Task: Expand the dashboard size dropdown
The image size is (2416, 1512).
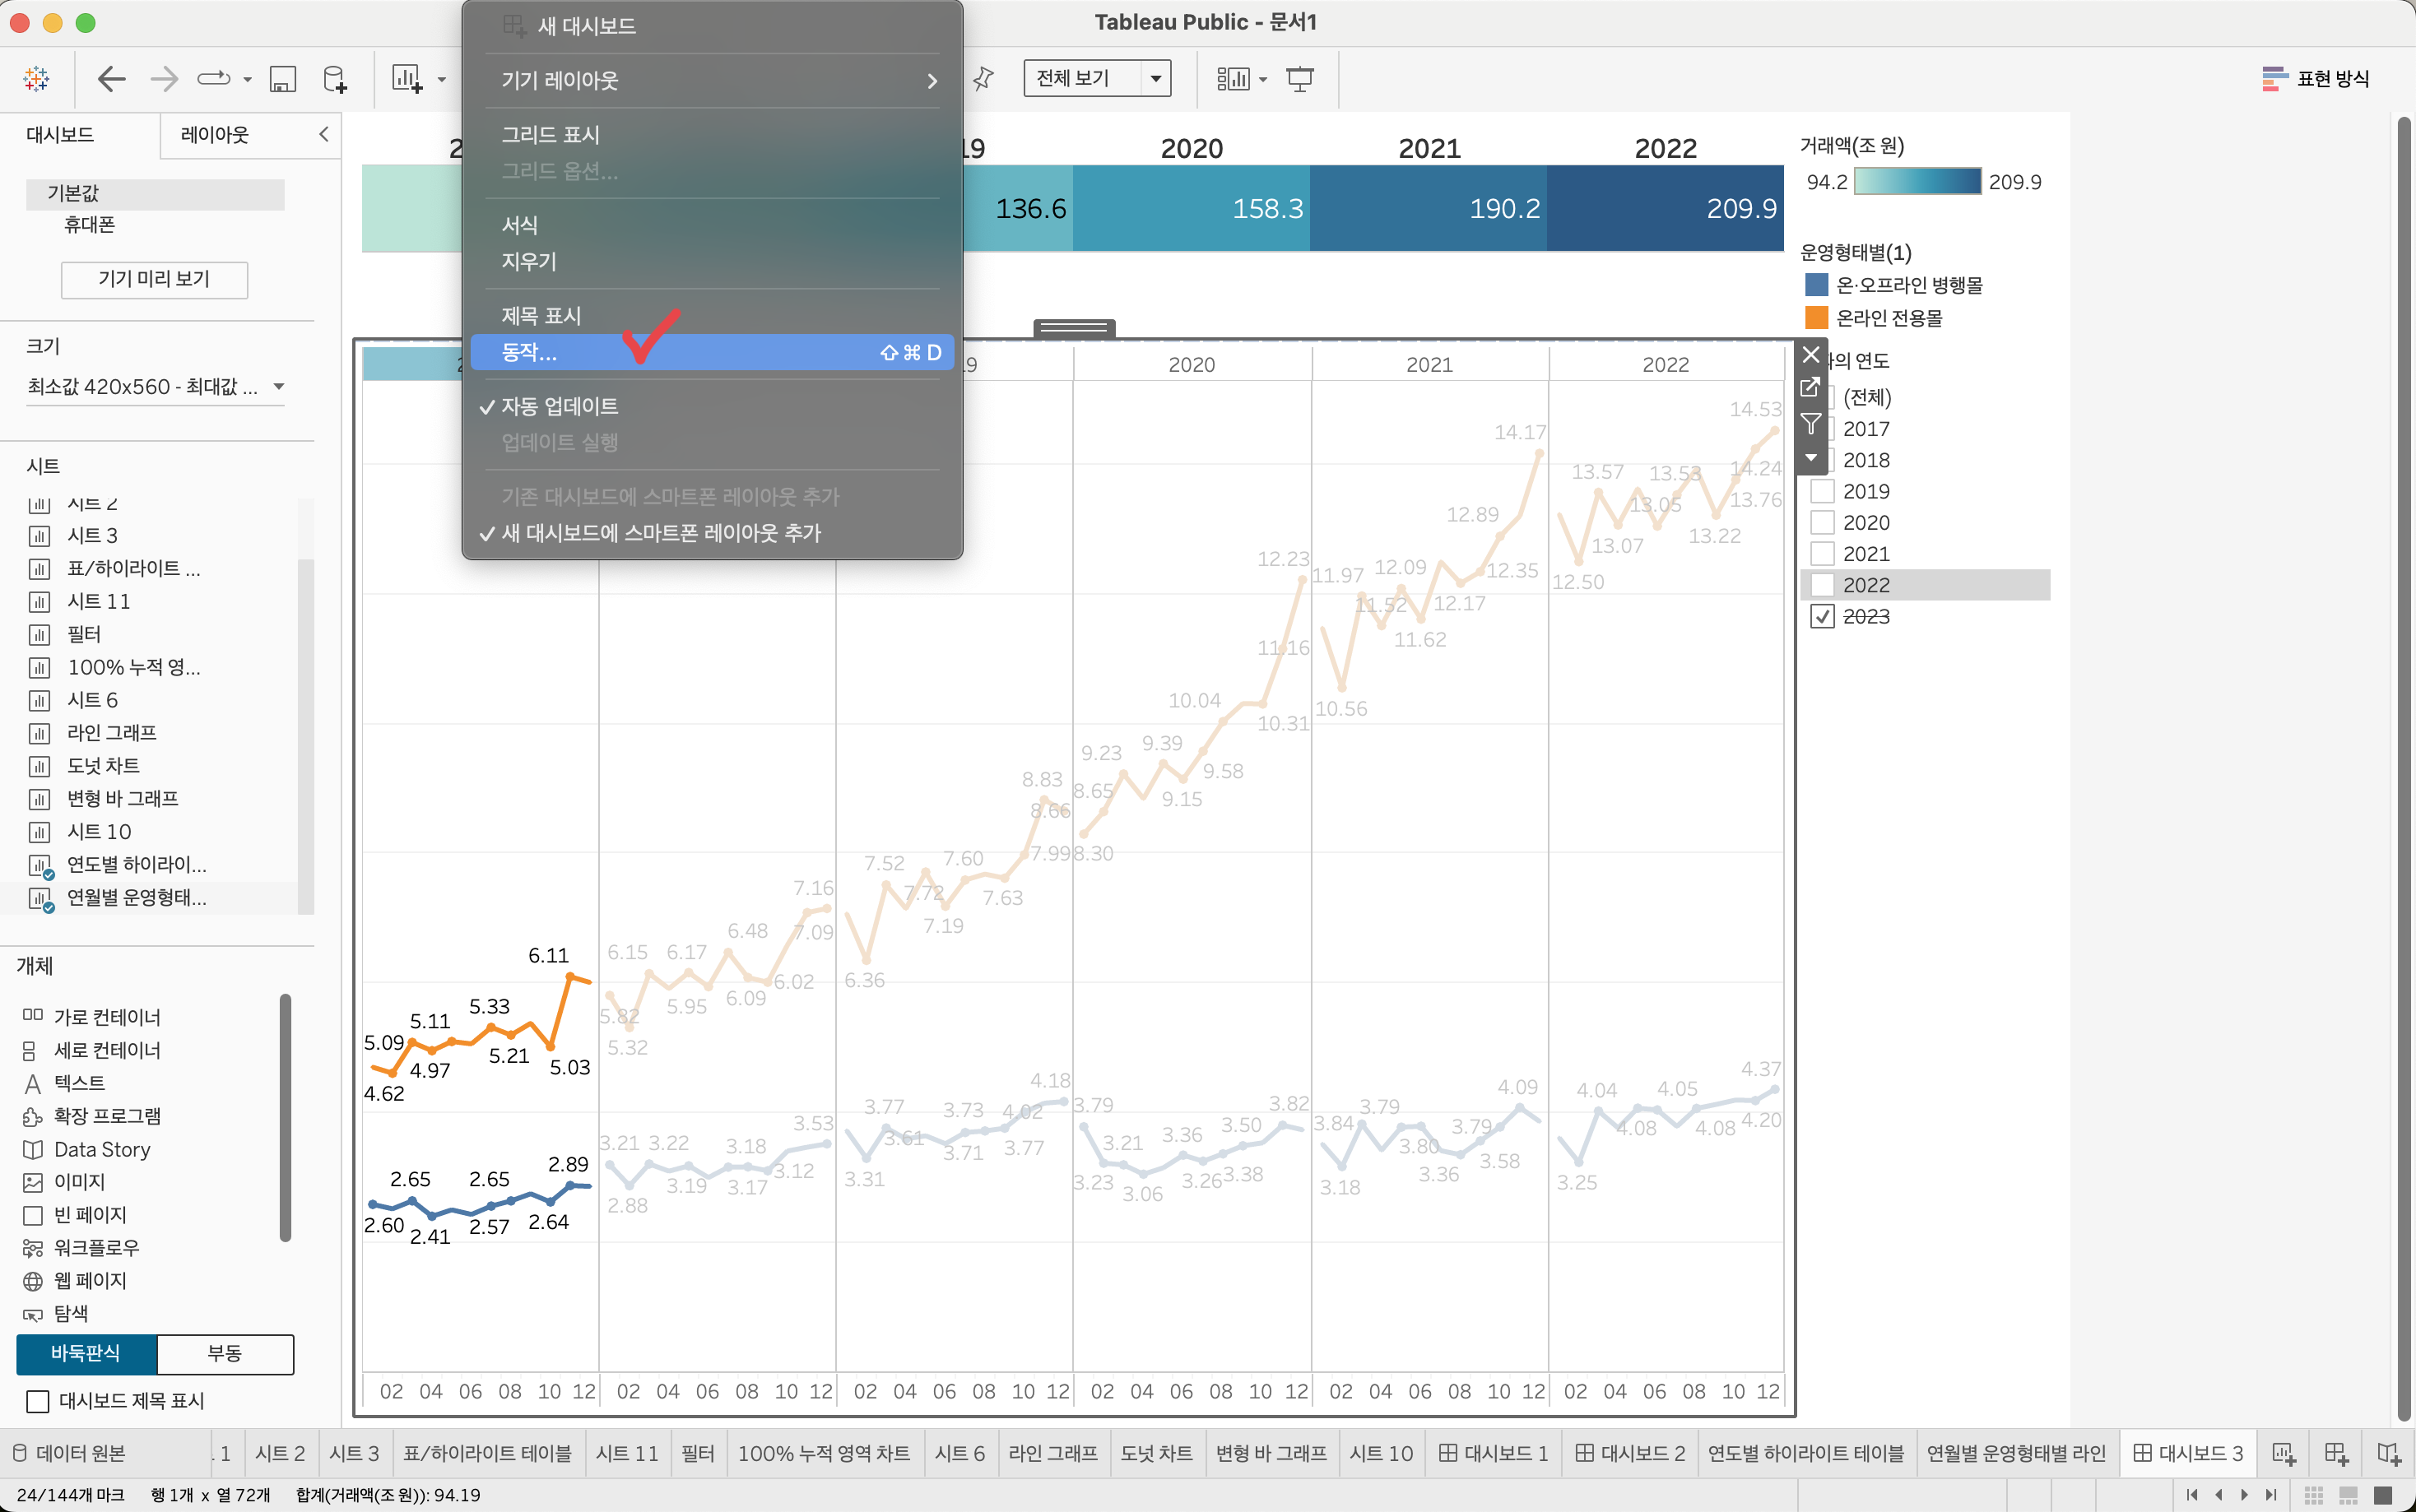Action: [279, 387]
